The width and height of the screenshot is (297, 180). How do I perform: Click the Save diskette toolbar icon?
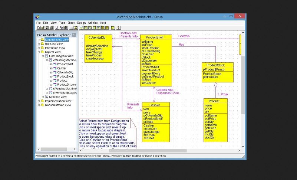pos(47,28)
